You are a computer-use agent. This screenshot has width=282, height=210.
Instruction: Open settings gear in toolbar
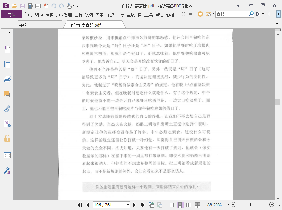(258, 14)
